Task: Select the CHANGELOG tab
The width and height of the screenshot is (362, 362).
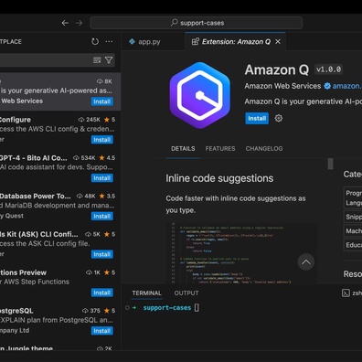Action: 264,149
